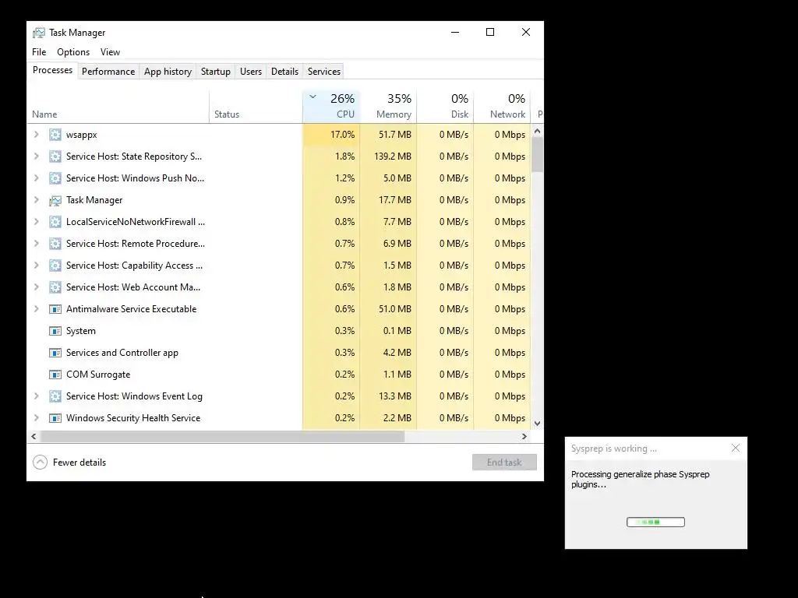The height and width of the screenshot is (598, 798).
Task: Expand Service Host: Windows Event Log group
Action: coord(36,396)
